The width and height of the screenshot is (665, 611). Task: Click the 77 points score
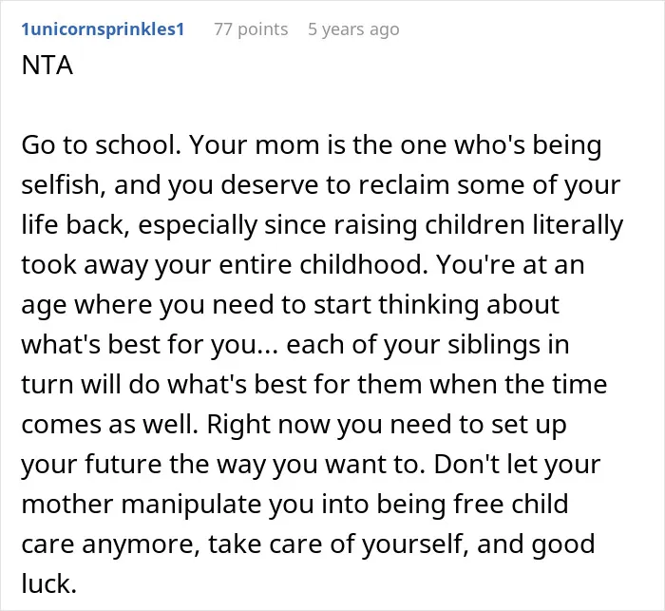click(251, 29)
